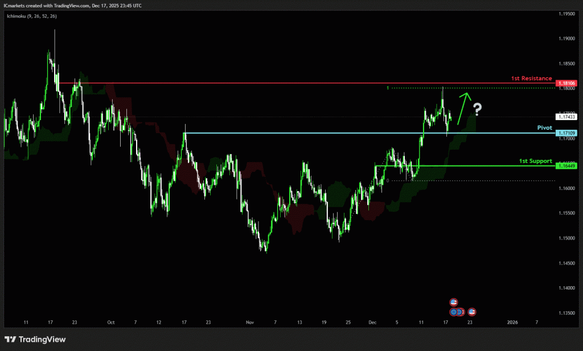Select the "1st Resistance" text label
The image size is (583, 351).
point(531,78)
